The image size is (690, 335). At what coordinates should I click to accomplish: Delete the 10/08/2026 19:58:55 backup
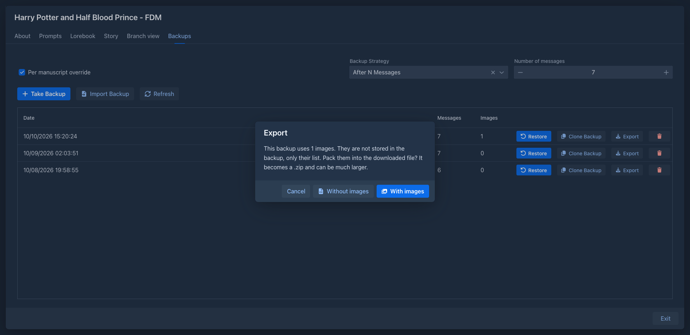point(659,170)
